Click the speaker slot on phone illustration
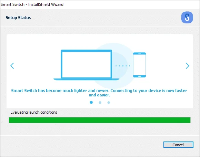Screen dimensions: 200x157 click(x=139, y=53)
